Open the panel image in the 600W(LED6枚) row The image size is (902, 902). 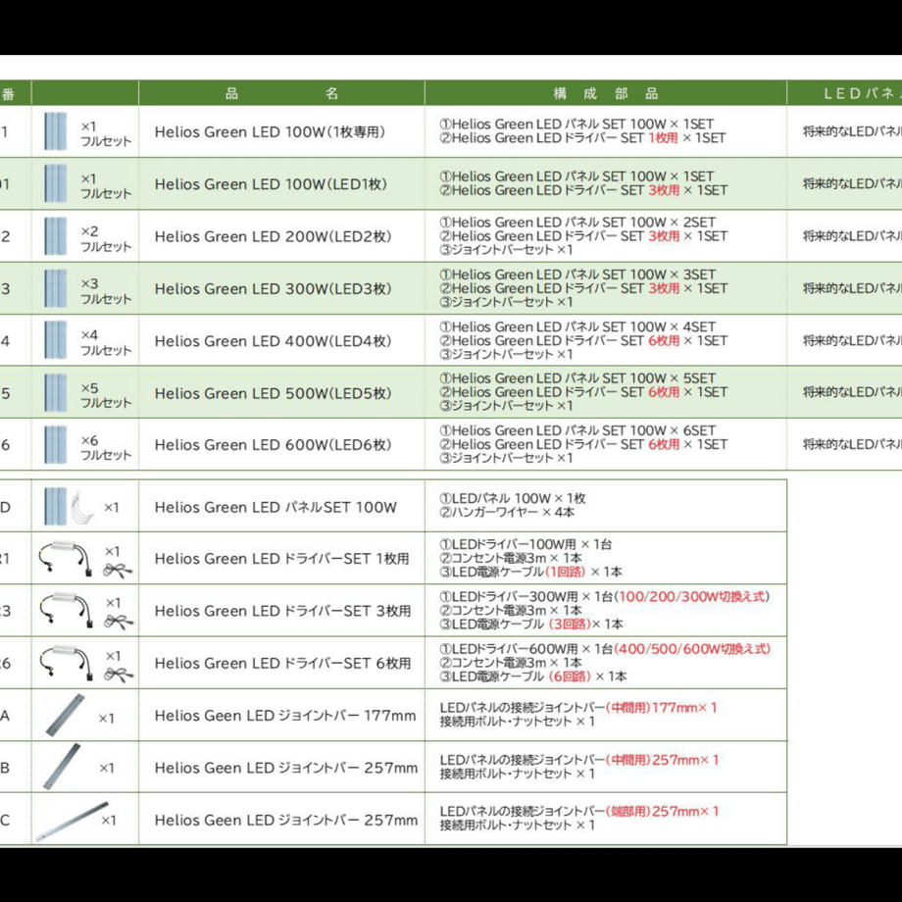(x=55, y=445)
